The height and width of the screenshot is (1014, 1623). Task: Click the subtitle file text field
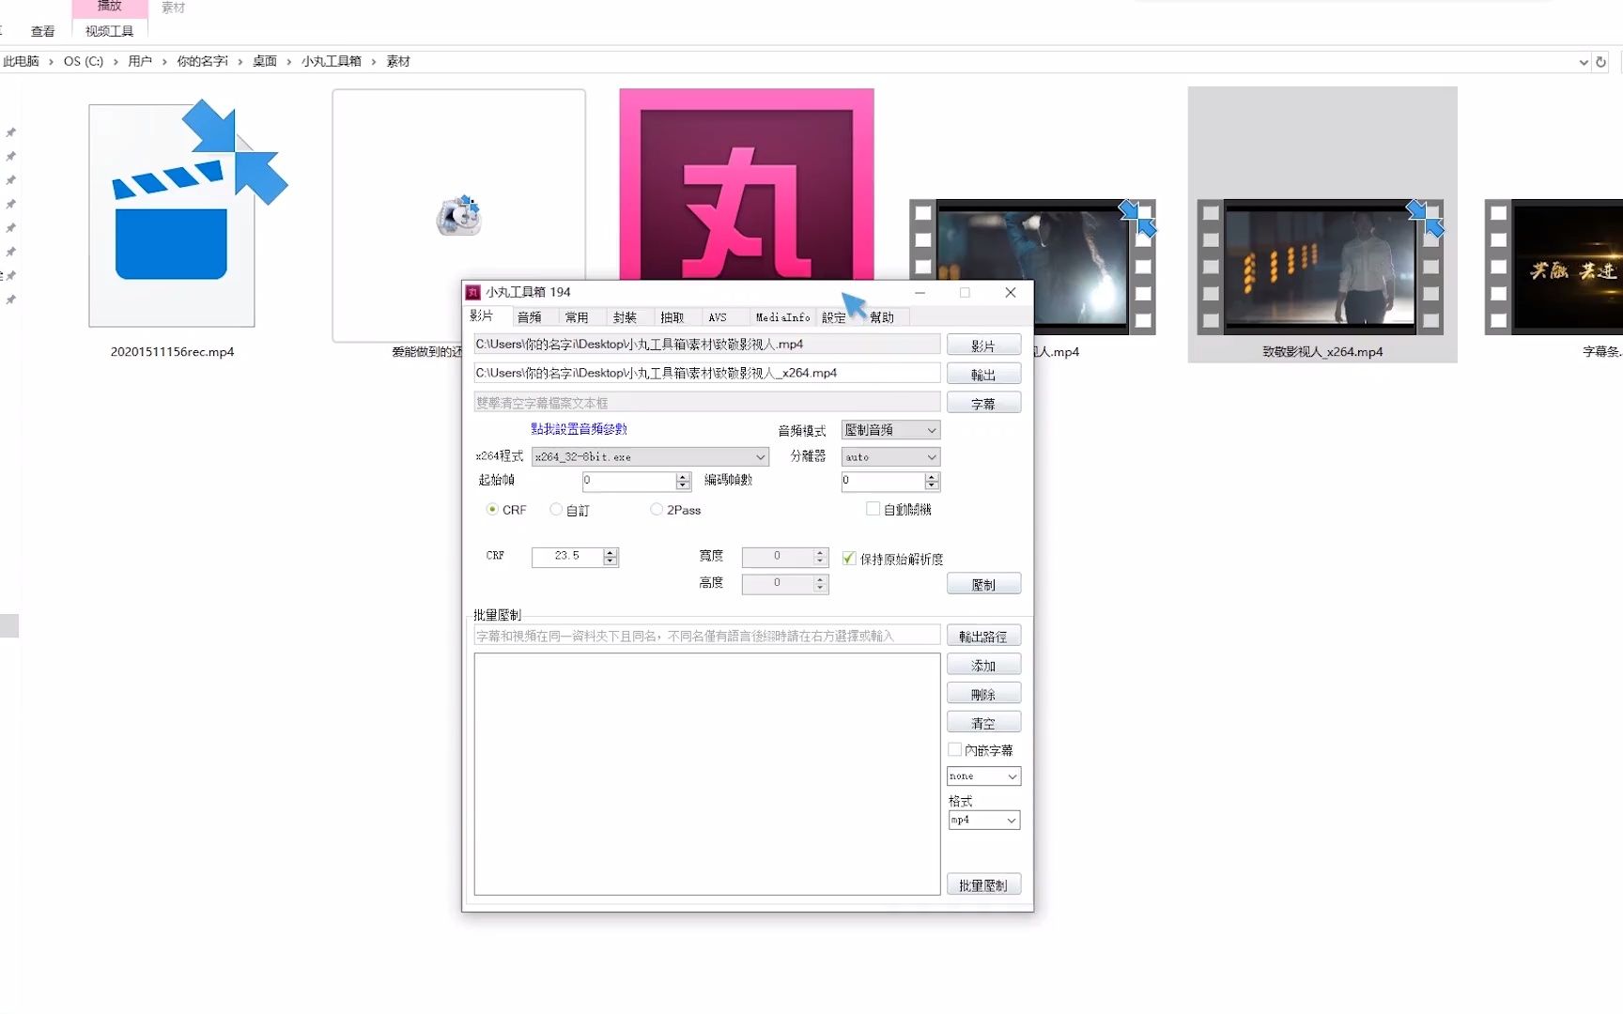click(706, 402)
